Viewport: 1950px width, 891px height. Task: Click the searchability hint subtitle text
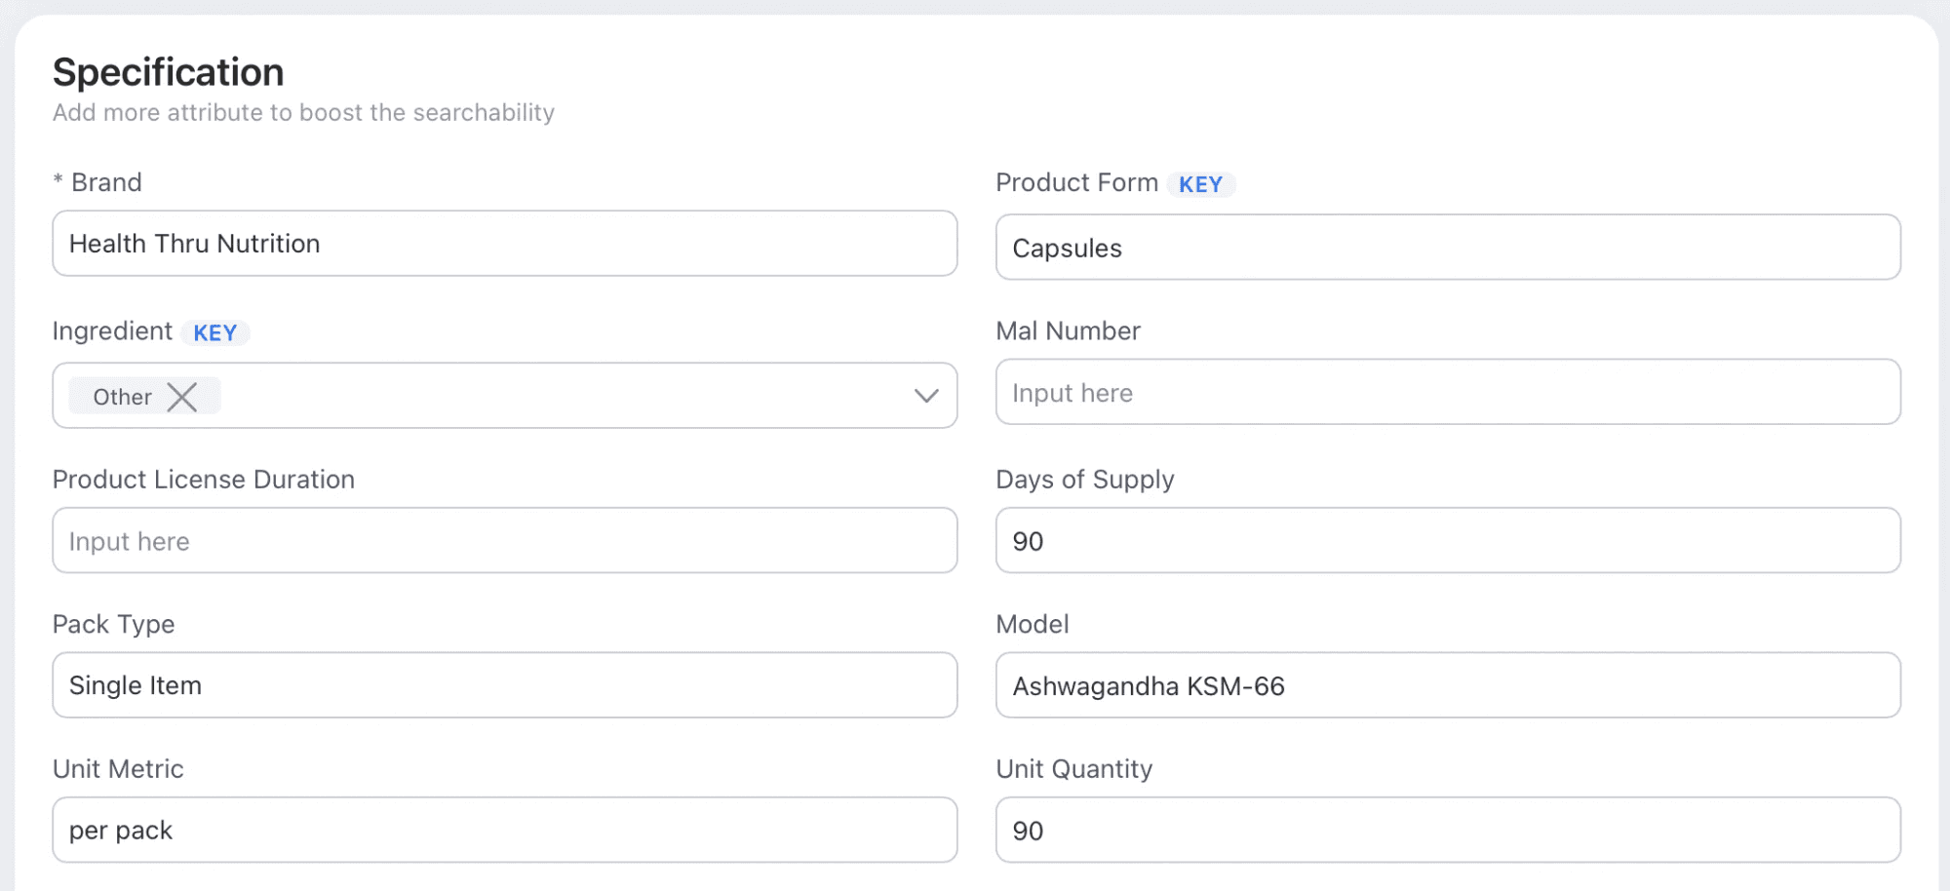303,113
